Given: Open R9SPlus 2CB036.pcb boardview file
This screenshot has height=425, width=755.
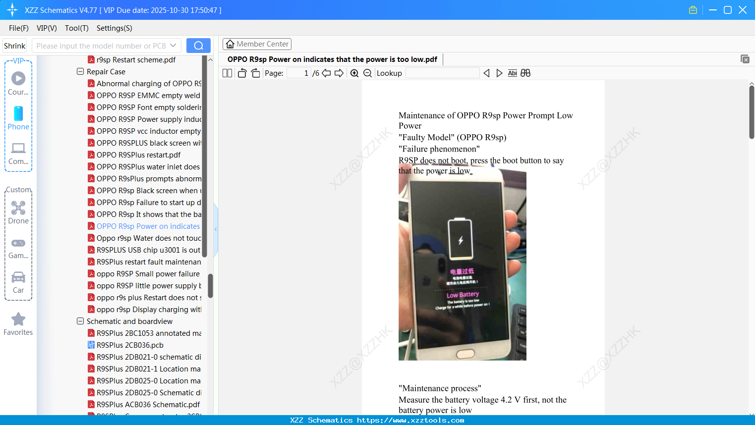Looking at the screenshot, I should pos(130,345).
